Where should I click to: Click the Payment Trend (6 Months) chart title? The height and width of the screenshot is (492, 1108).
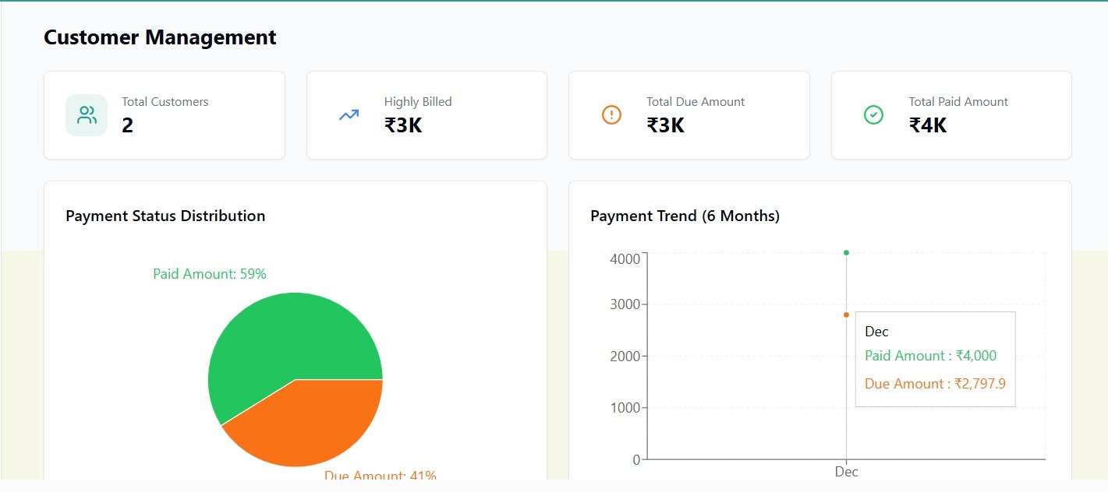pos(685,216)
